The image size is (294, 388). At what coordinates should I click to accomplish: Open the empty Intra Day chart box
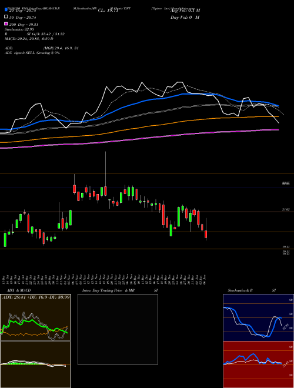(118, 329)
